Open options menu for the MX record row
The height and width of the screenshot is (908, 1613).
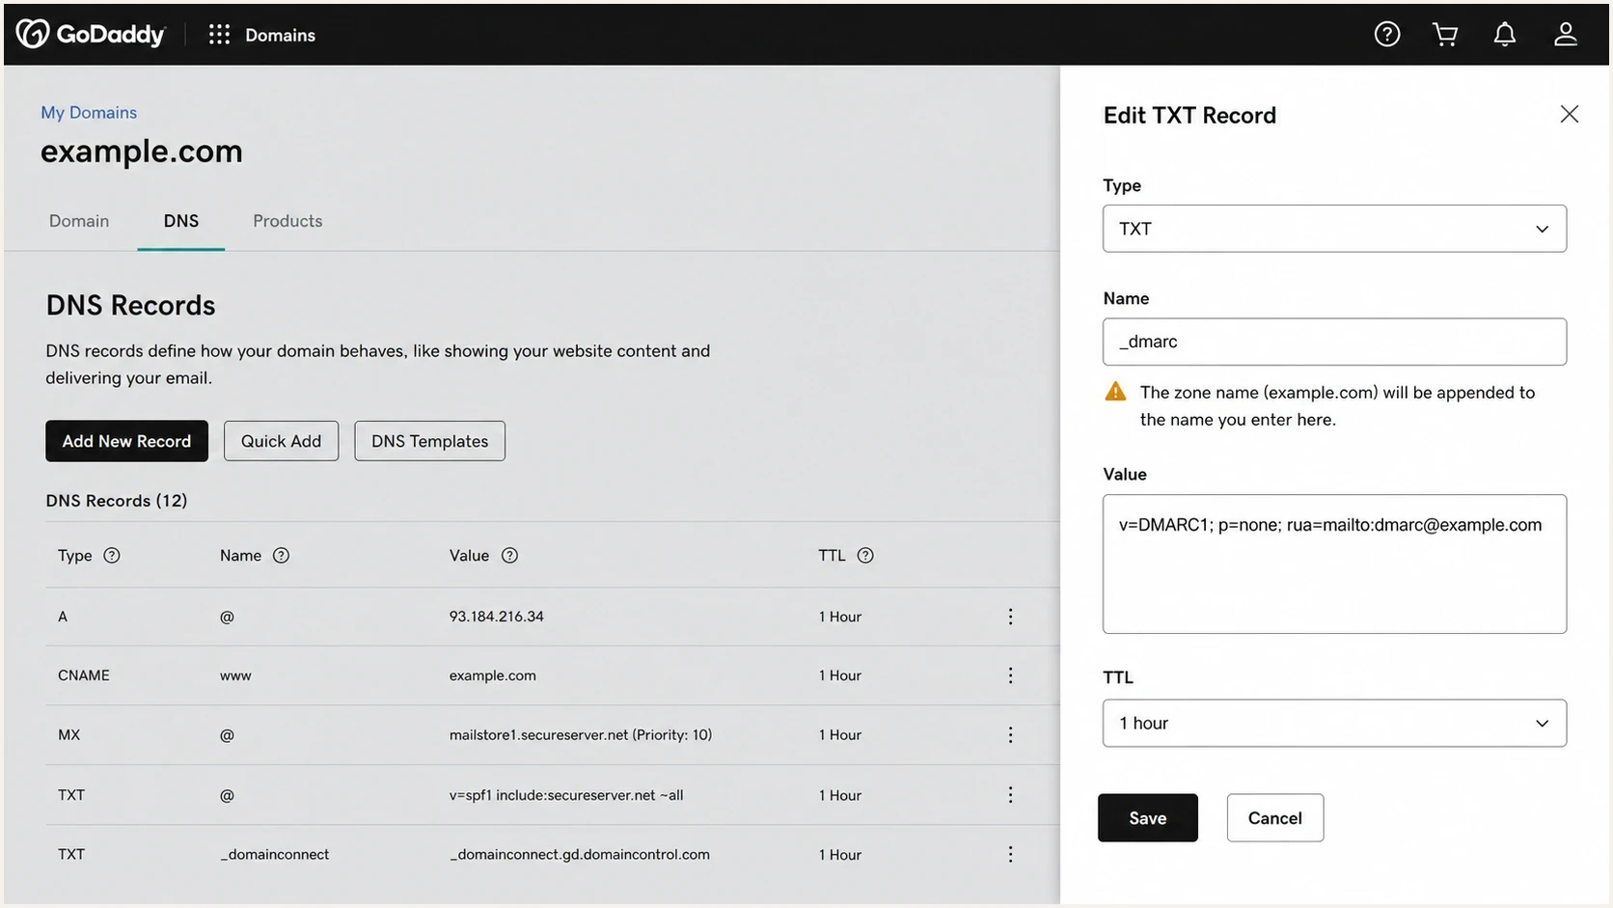pos(1010,735)
